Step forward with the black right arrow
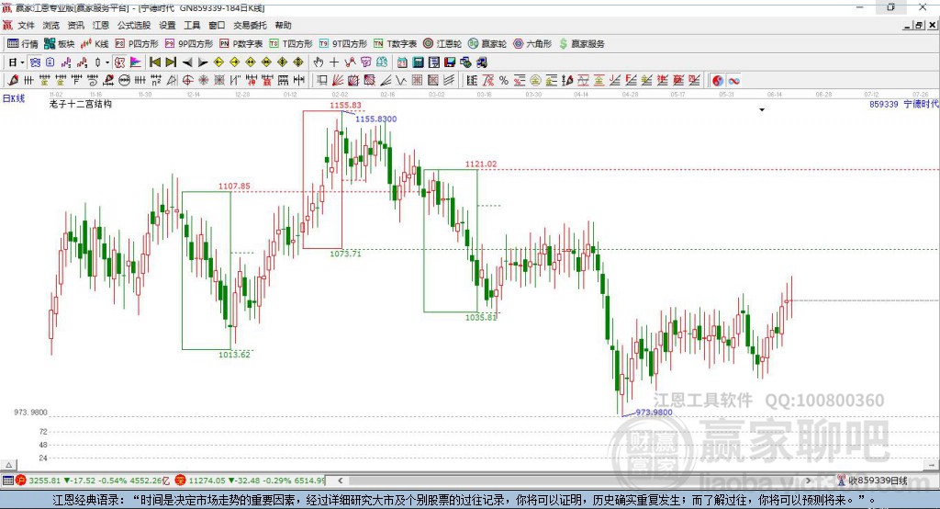Viewport: 940px width, 509px height. (203, 62)
